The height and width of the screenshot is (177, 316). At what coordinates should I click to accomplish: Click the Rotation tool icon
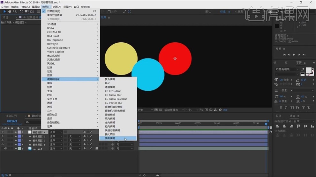21,11
